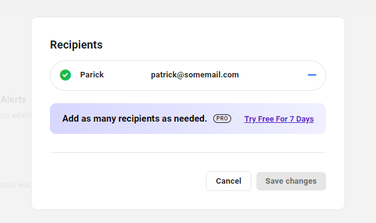Click the 'Add as many recipients as needed' text

point(134,119)
